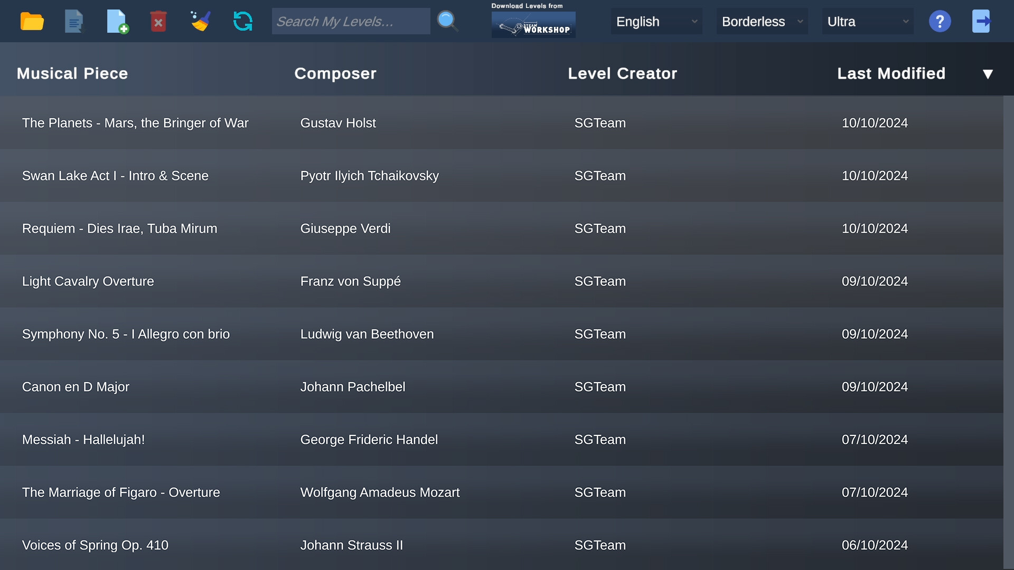Toggle the Last Modified sort direction triangle
Image resolution: width=1014 pixels, height=570 pixels.
(x=988, y=74)
